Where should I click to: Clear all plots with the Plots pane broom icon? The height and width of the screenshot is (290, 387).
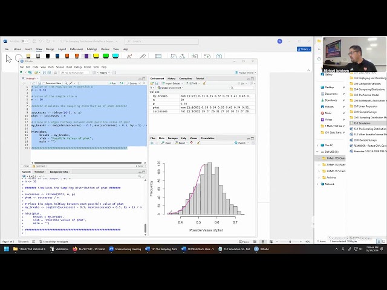point(198,143)
